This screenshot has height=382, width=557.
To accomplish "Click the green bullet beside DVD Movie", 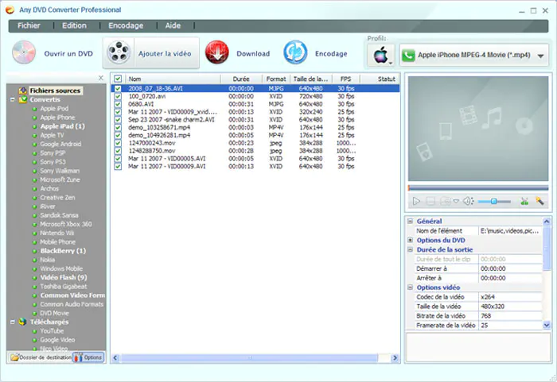I will [x=34, y=314].
